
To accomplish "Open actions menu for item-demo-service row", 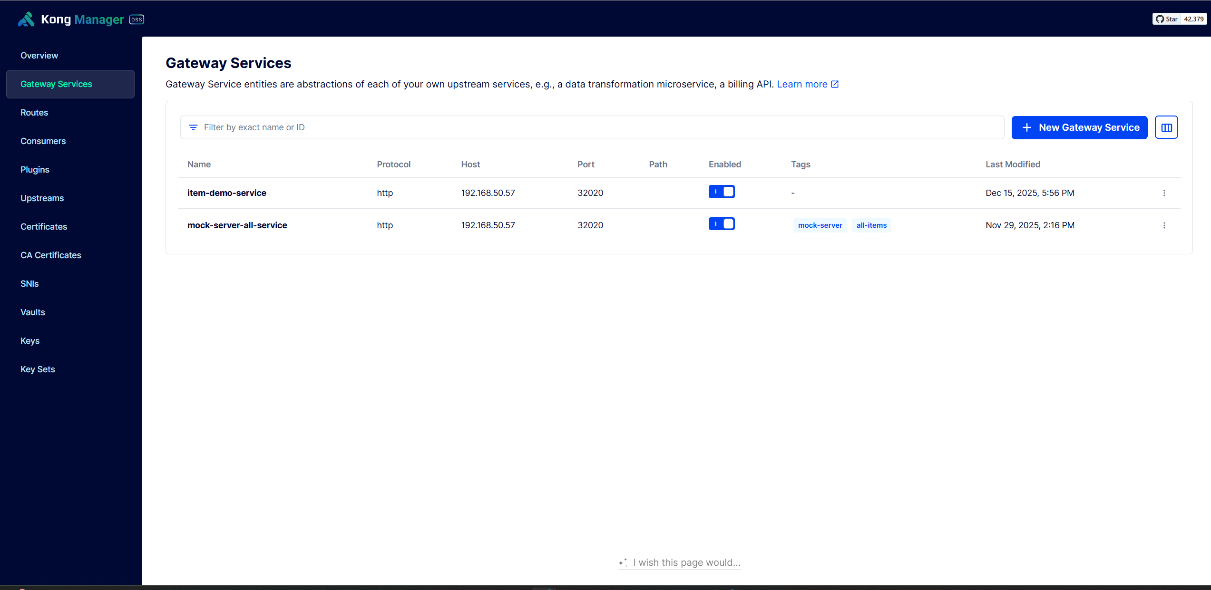I will pyautogui.click(x=1164, y=193).
